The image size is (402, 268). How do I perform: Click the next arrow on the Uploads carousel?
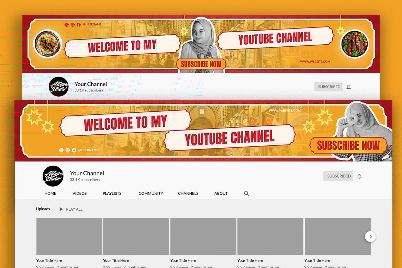pos(370,236)
